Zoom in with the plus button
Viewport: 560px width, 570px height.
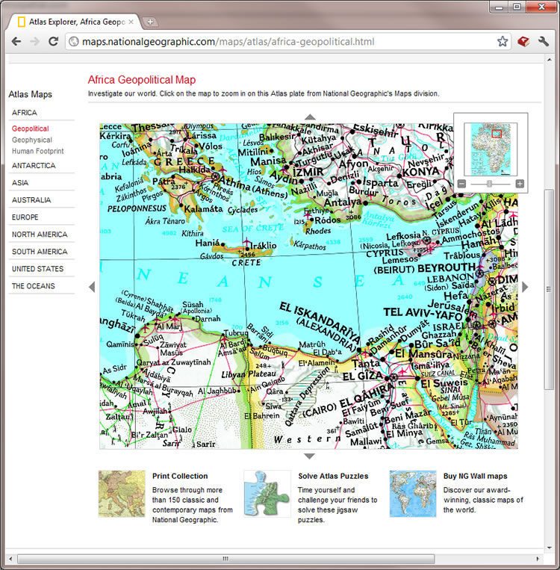pos(520,184)
